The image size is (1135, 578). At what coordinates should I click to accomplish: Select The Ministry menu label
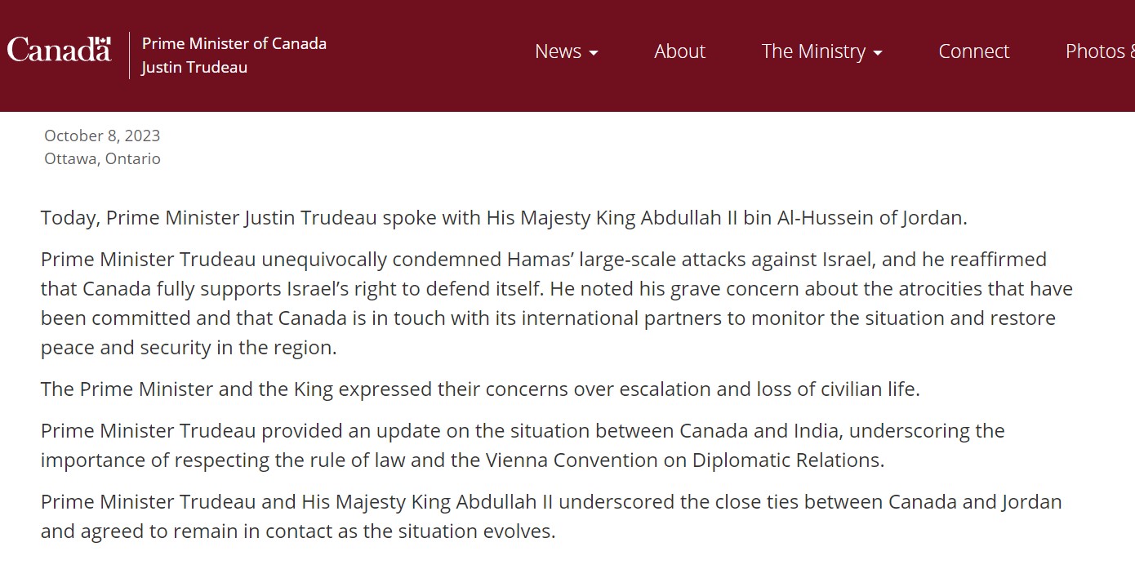[813, 51]
